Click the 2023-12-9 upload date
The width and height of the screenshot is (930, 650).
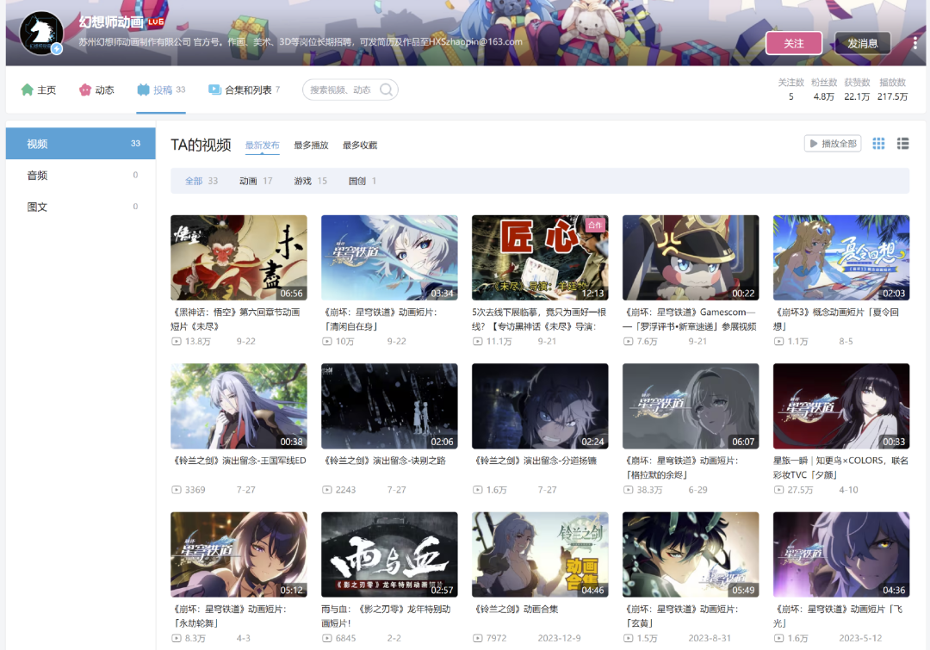(x=560, y=638)
